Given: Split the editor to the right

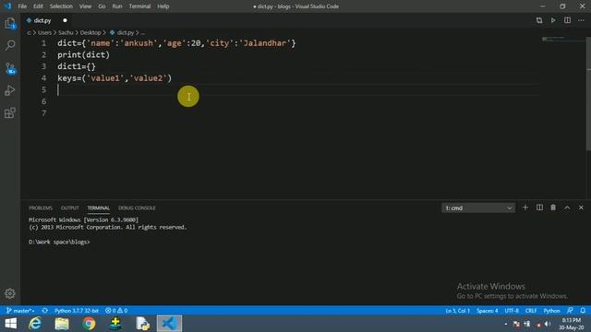Looking at the screenshot, I should coord(567,20).
